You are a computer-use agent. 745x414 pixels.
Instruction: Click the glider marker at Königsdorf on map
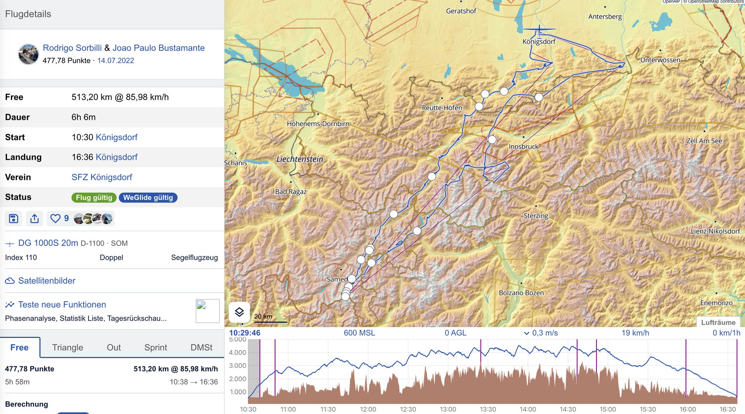click(x=539, y=29)
